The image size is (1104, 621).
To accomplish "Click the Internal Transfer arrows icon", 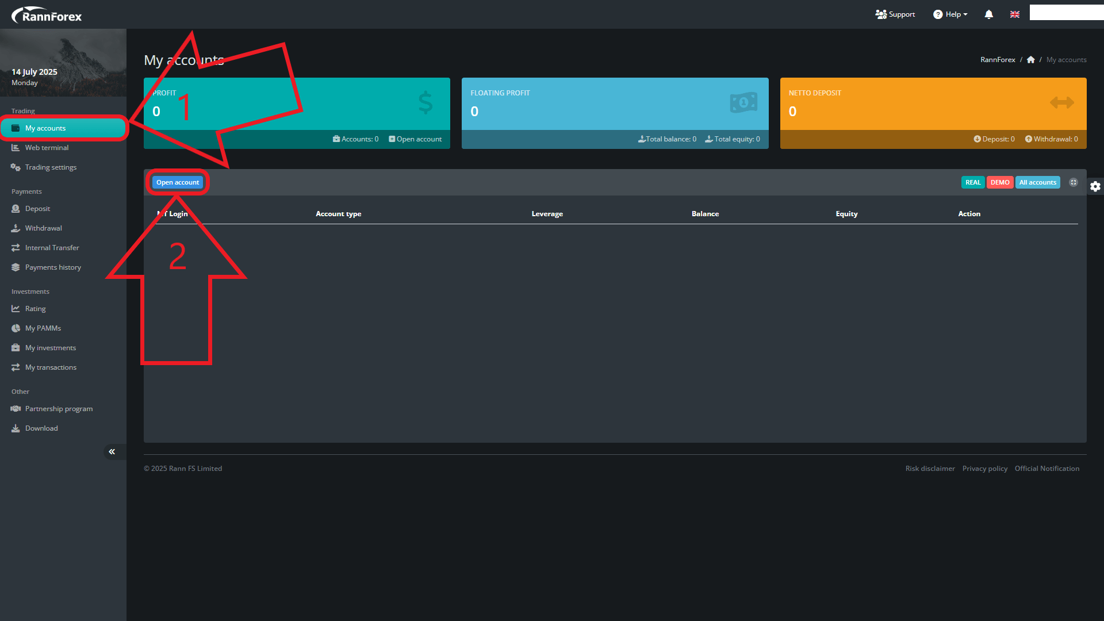I will tap(16, 248).
